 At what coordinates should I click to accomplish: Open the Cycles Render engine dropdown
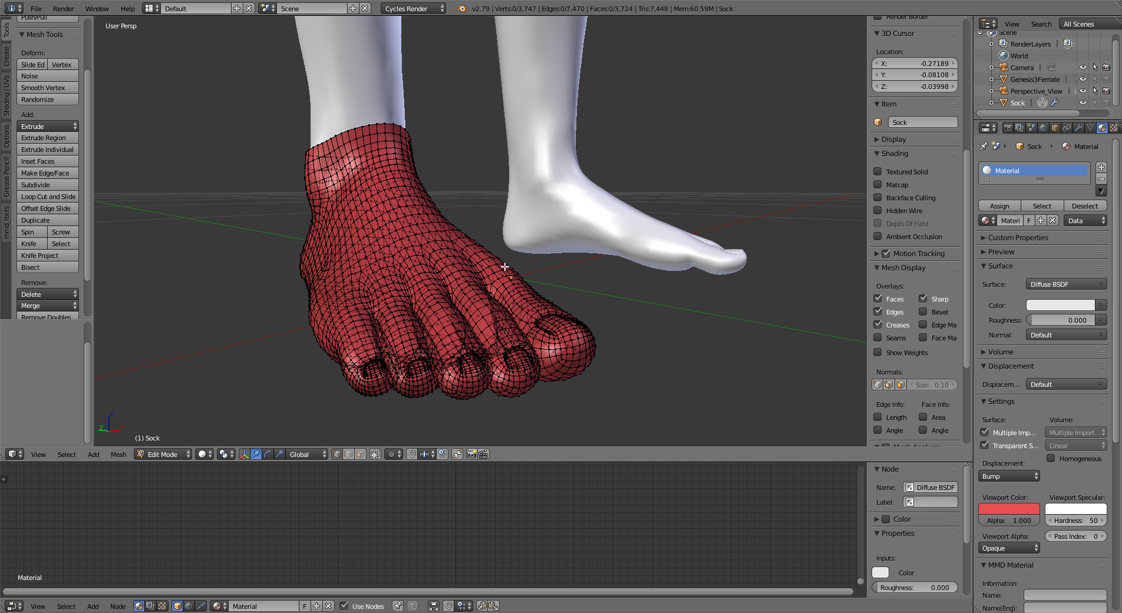pos(414,8)
